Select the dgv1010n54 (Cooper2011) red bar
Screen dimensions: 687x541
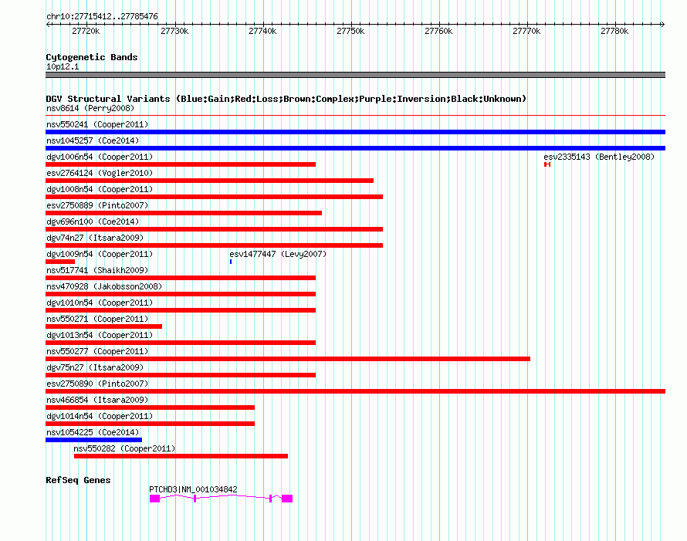pyautogui.click(x=181, y=310)
